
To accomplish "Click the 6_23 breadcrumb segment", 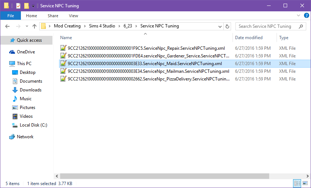I will pos(128,26).
